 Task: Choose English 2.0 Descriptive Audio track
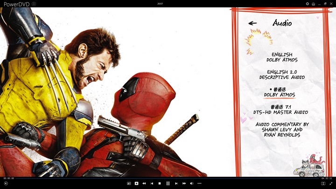coord(282,75)
